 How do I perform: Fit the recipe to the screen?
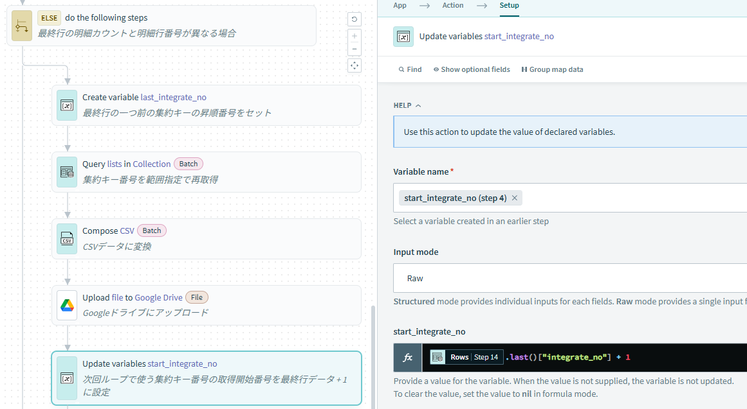click(x=355, y=65)
